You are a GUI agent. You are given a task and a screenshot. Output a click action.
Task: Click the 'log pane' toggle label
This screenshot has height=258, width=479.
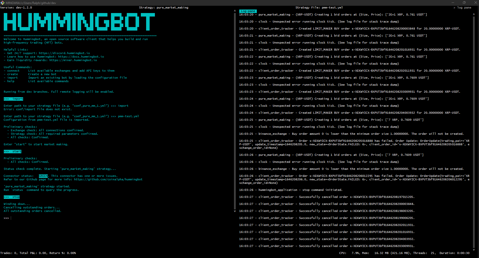(x=464, y=8)
